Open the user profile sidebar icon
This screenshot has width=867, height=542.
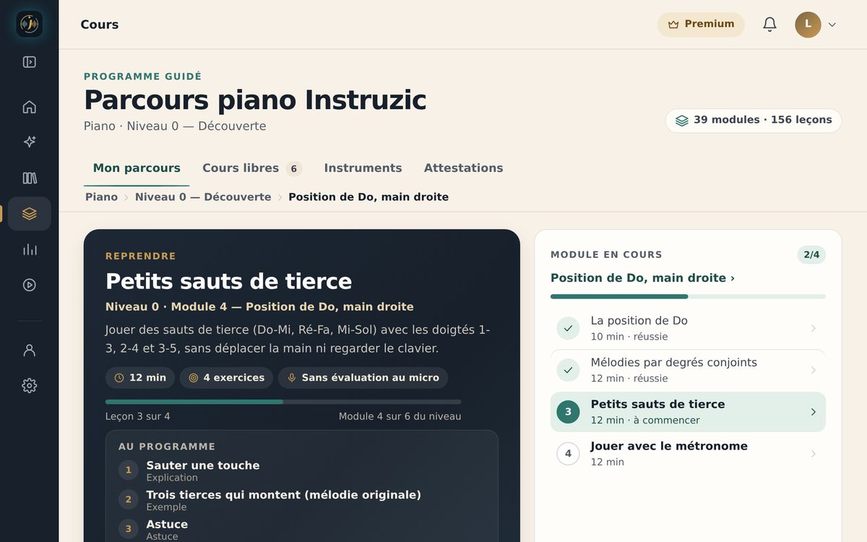tap(30, 350)
